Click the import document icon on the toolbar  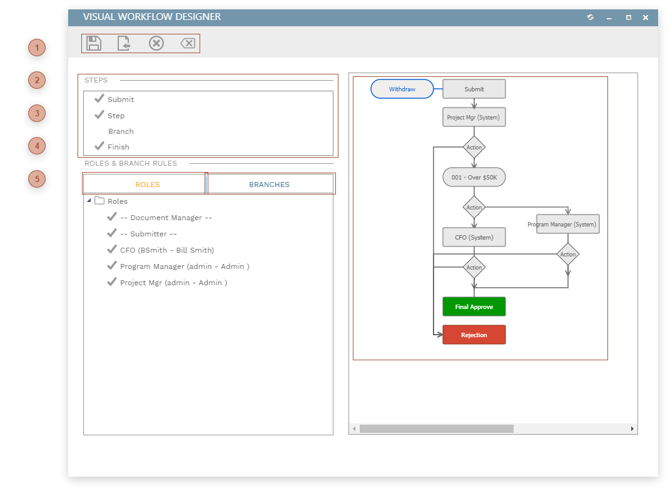point(124,43)
